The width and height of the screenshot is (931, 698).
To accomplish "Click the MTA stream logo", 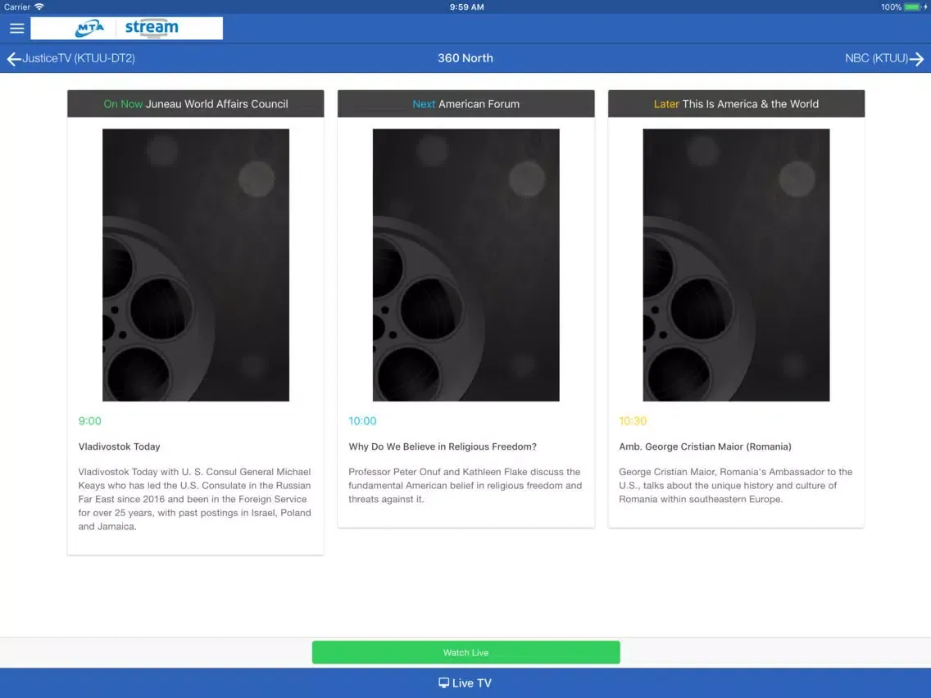I will [126, 28].
